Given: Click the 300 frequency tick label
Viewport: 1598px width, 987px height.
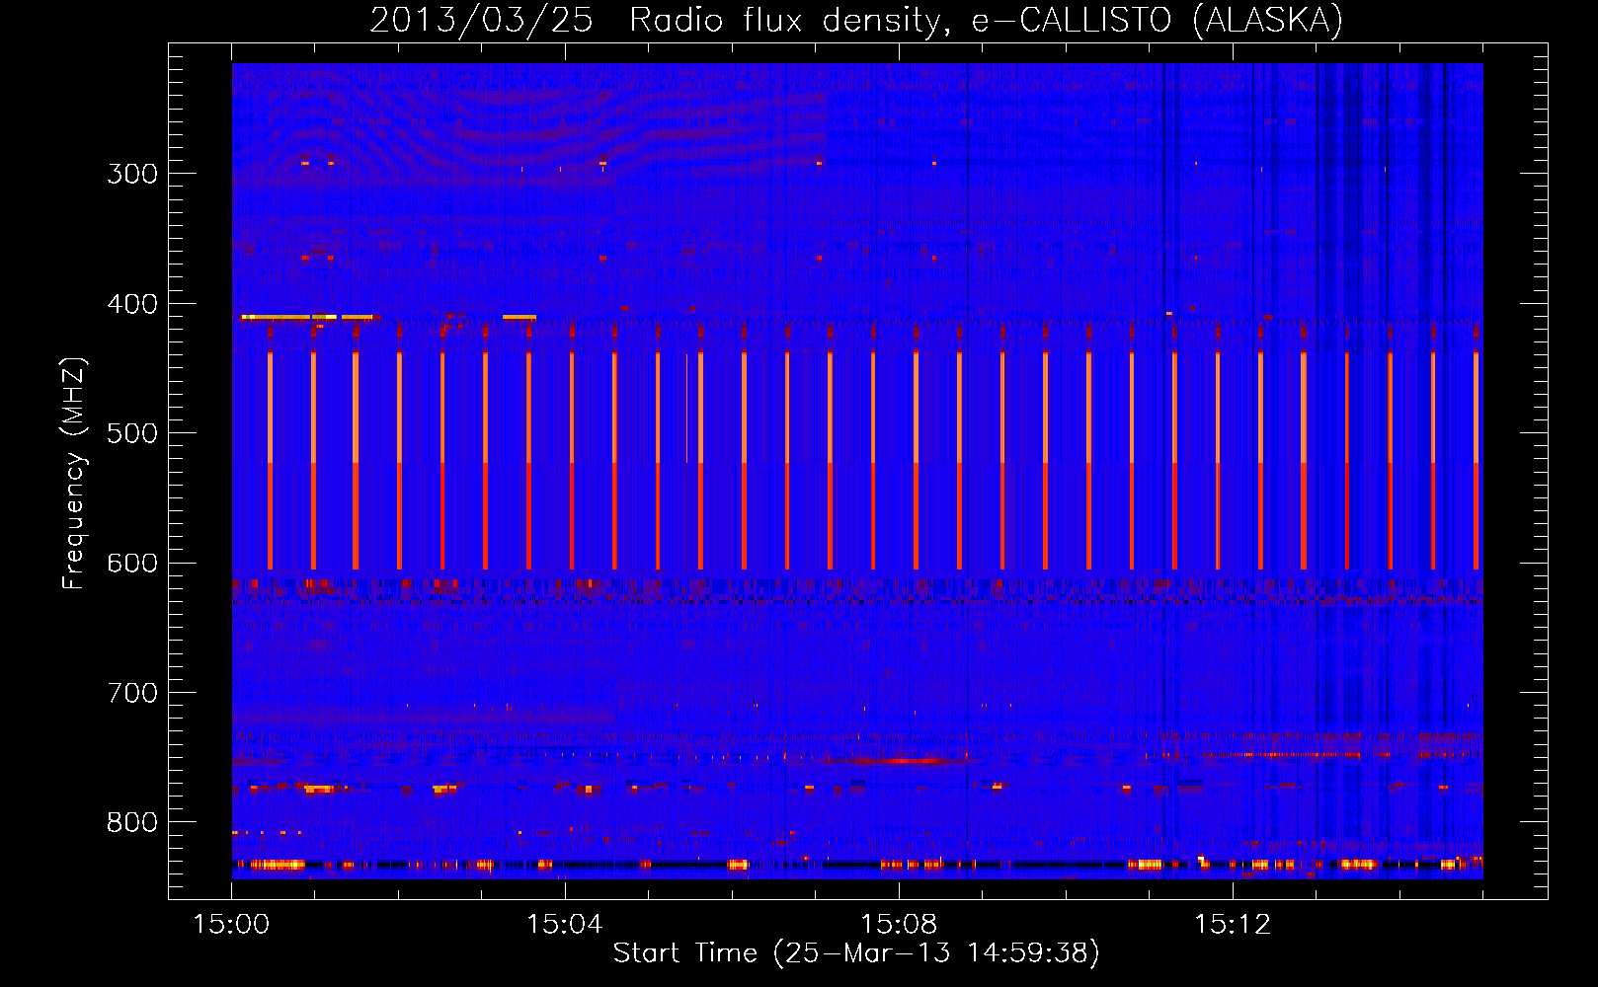Looking at the screenshot, I should point(132,174).
